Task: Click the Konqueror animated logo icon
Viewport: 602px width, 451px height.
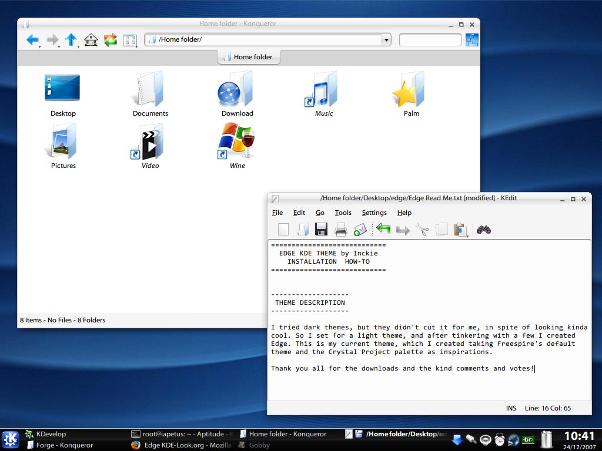Action: 472,40
